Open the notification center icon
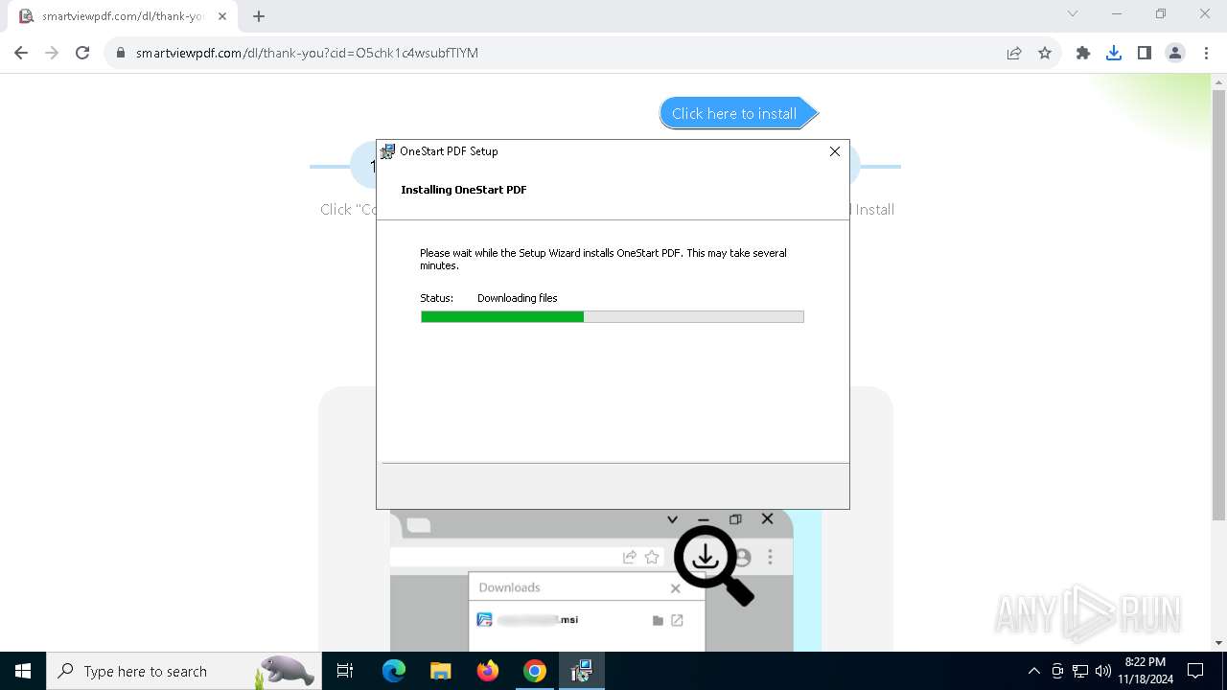 point(1195,671)
